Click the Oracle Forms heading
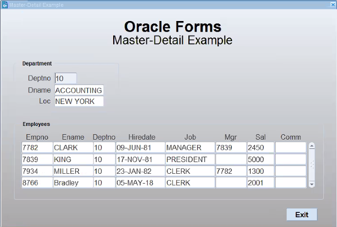The image size is (337, 227). coord(173,27)
